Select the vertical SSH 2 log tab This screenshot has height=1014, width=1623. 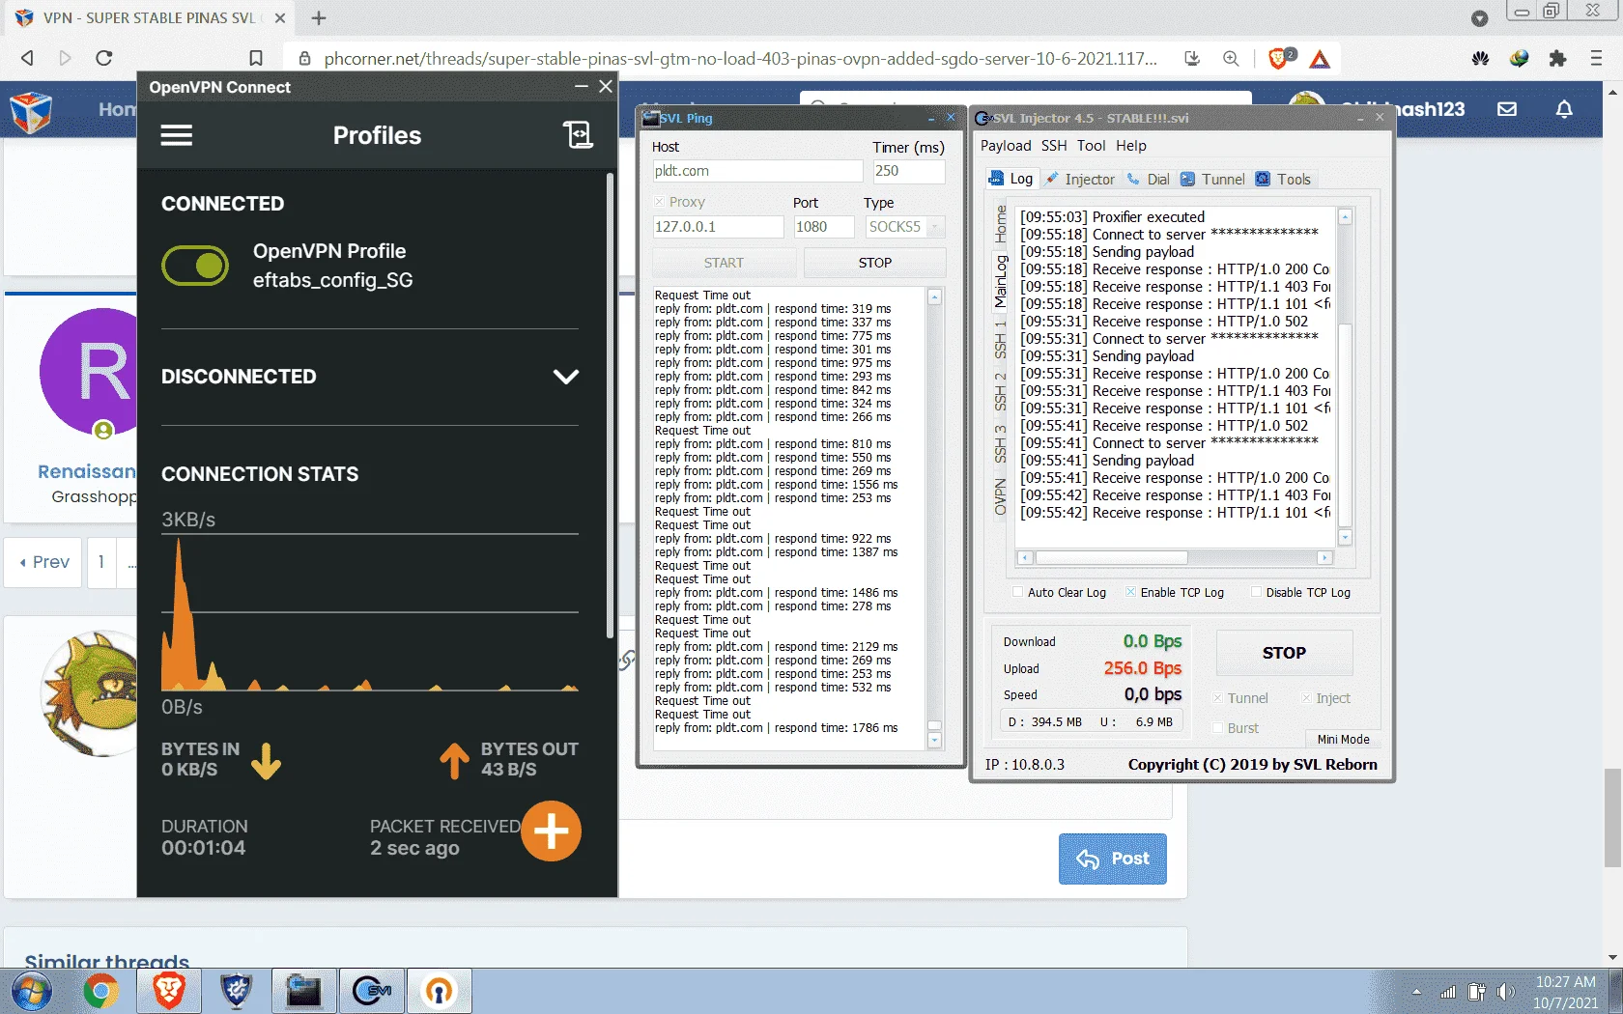1000,391
